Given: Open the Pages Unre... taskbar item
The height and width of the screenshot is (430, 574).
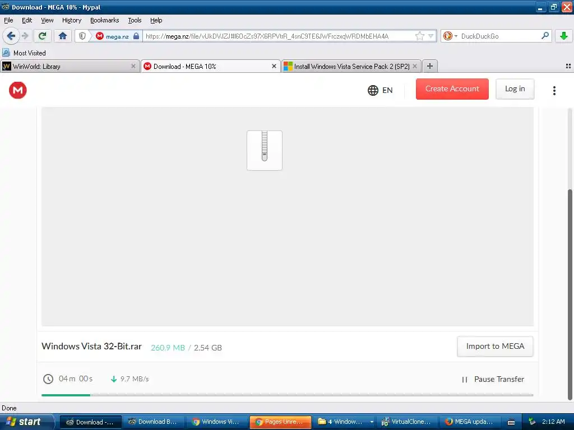Looking at the screenshot, I should click(280, 422).
